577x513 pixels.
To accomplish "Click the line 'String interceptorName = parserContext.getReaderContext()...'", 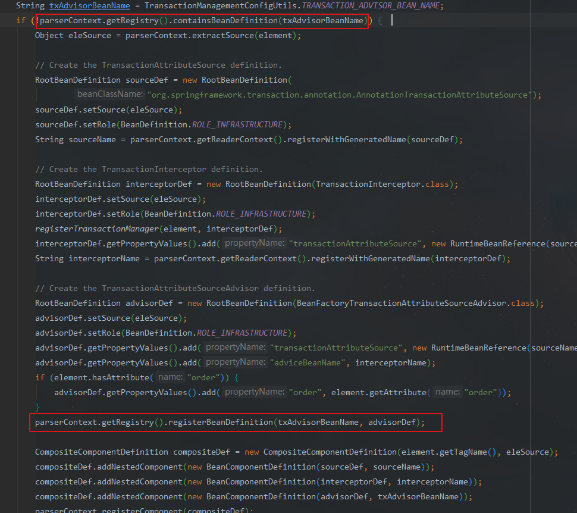I will 272,258.
